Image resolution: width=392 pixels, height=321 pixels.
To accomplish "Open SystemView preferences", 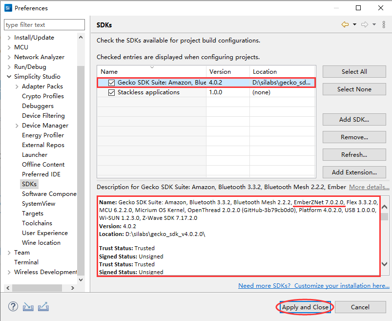I will pos(39,204).
